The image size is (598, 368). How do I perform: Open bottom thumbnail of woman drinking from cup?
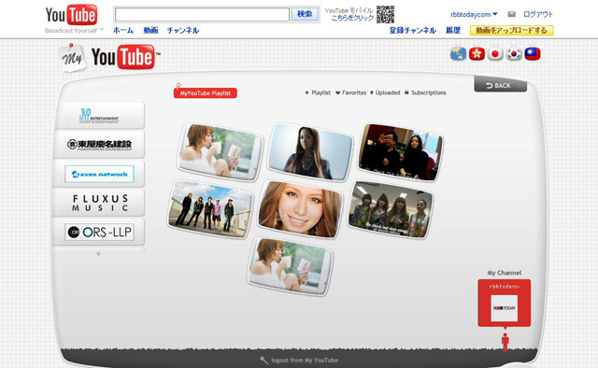[x=291, y=266]
